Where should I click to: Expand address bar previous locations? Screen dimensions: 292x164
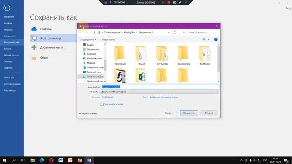coord(168,32)
